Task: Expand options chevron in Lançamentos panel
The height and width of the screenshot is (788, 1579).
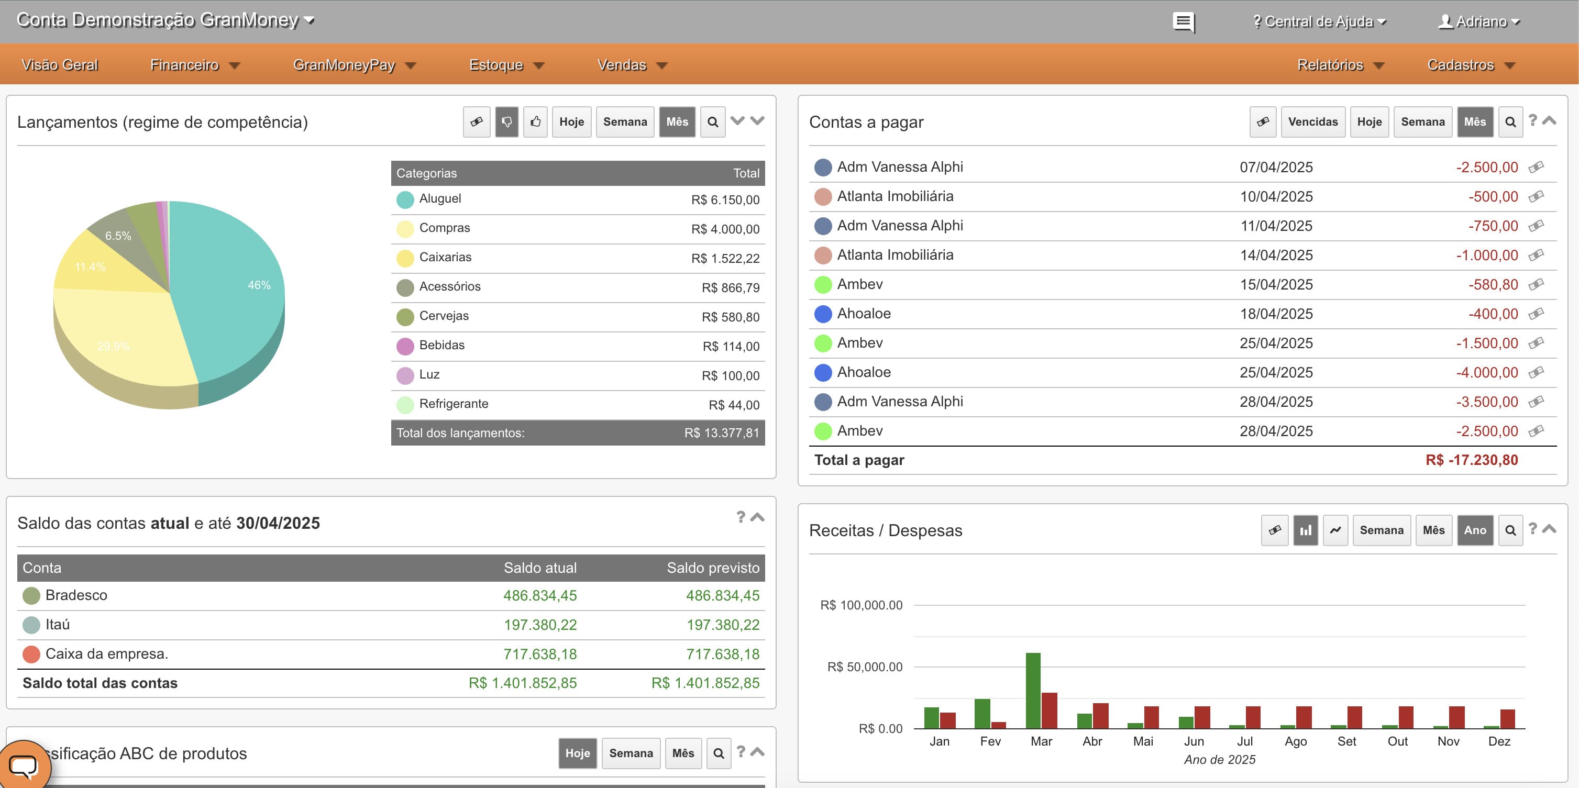Action: pos(737,121)
